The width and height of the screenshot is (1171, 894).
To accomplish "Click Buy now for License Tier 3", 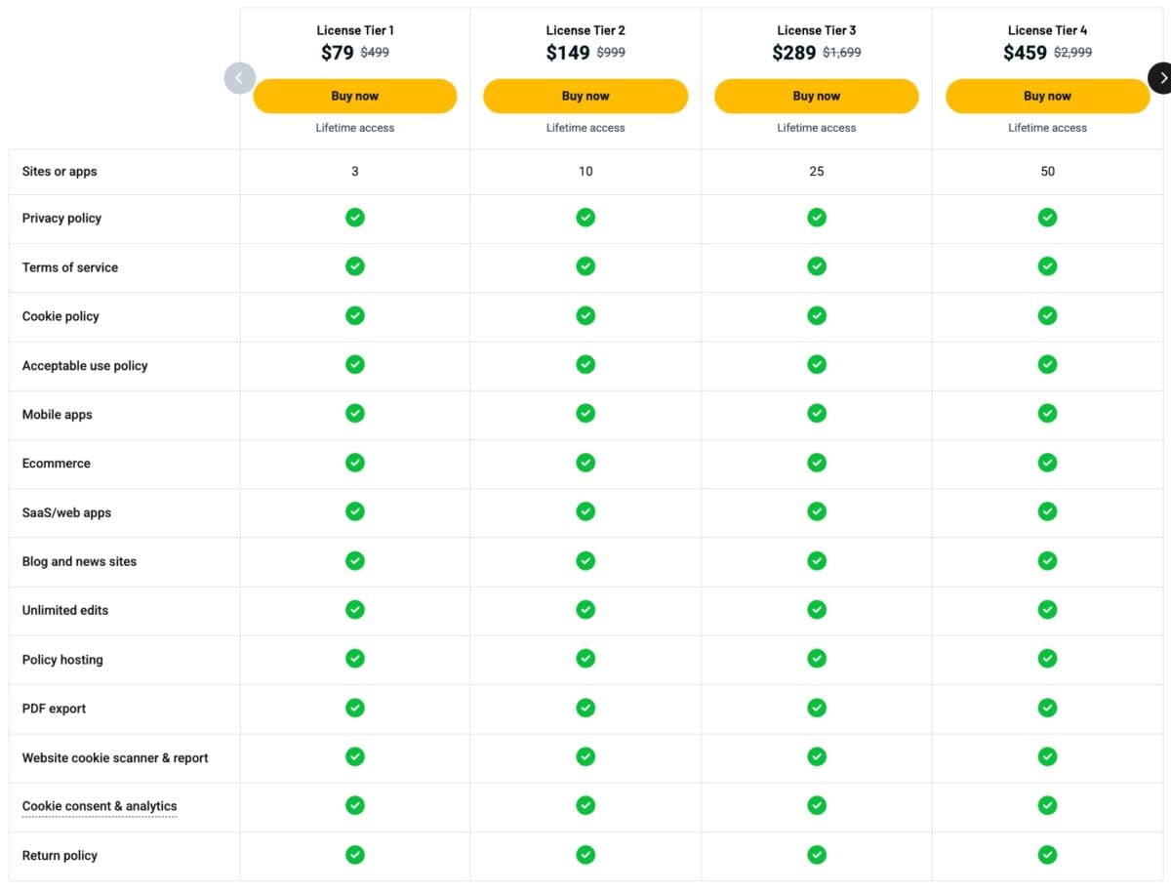I will [817, 96].
